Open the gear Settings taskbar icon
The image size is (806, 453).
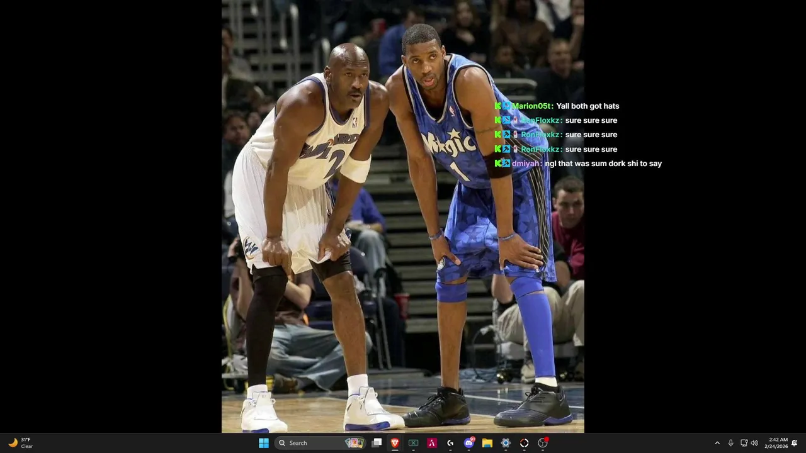(x=506, y=443)
